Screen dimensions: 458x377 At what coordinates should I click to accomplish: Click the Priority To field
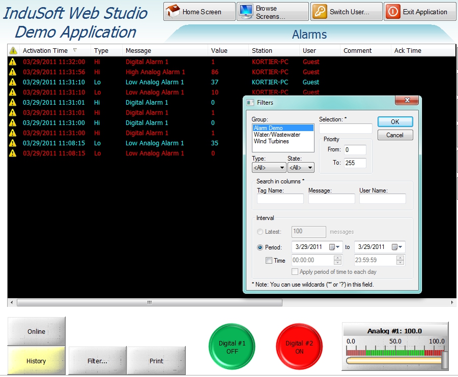click(x=355, y=163)
